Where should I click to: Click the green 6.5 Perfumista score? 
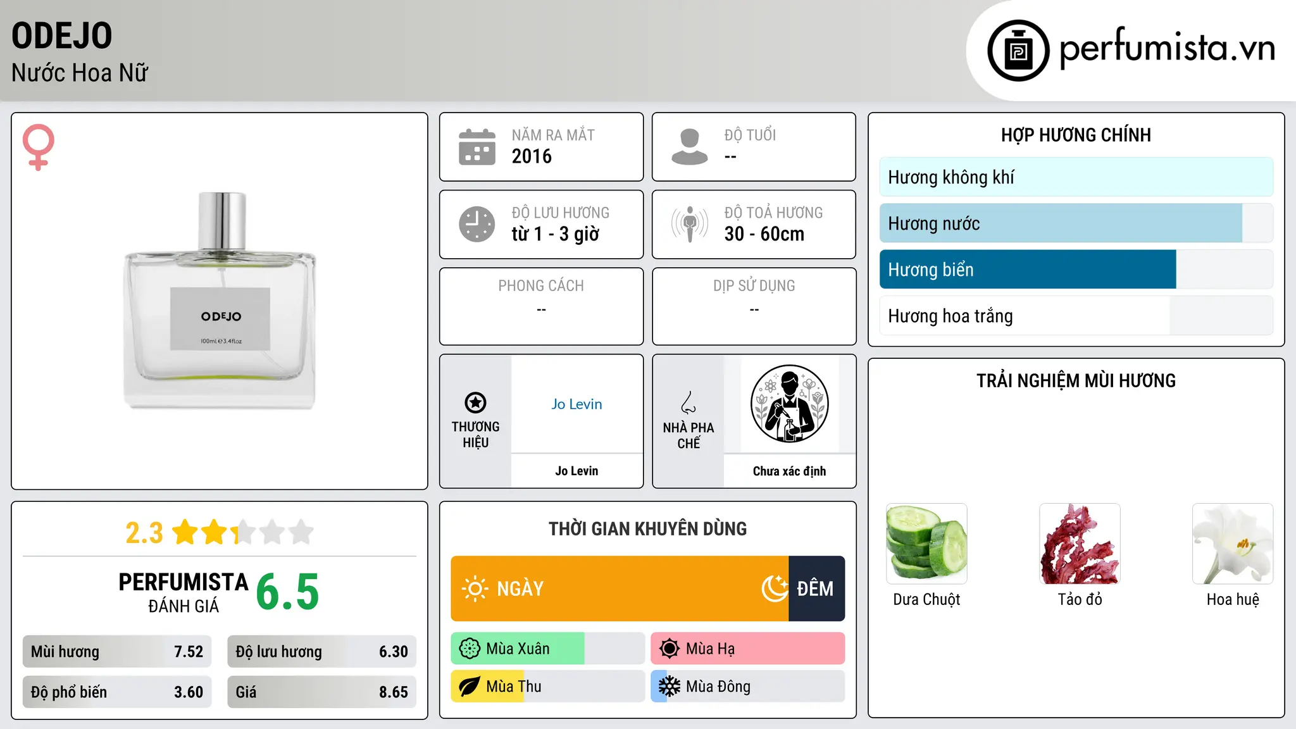288,592
